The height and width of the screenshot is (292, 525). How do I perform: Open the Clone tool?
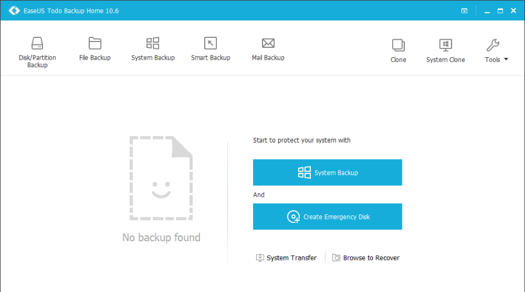398,51
